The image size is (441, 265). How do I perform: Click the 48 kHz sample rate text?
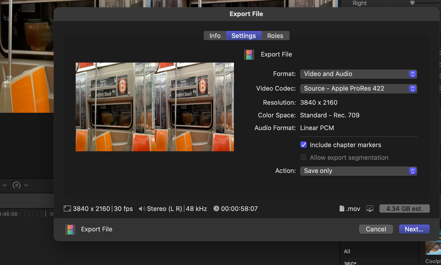[x=196, y=209]
